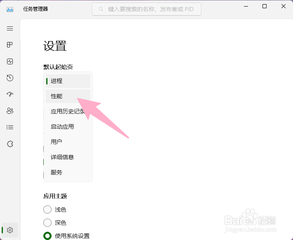Viewport: 293px width, 240px height.
Task: Select 详细信息 in the dropdown list
Action: click(x=68, y=157)
